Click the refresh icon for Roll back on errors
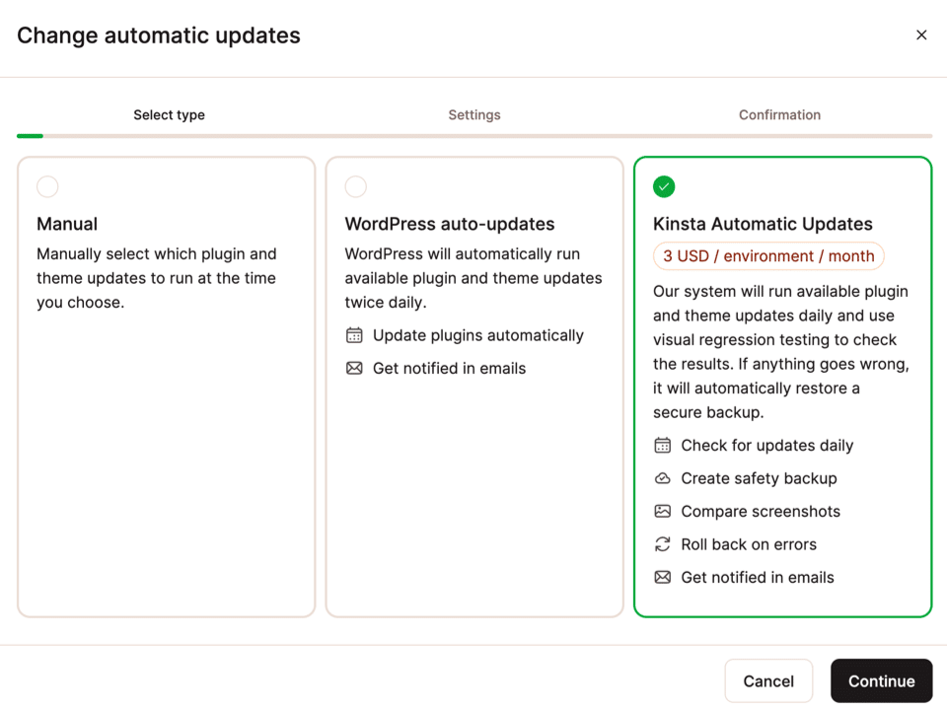Viewport: 947px width, 711px height. click(x=663, y=543)
